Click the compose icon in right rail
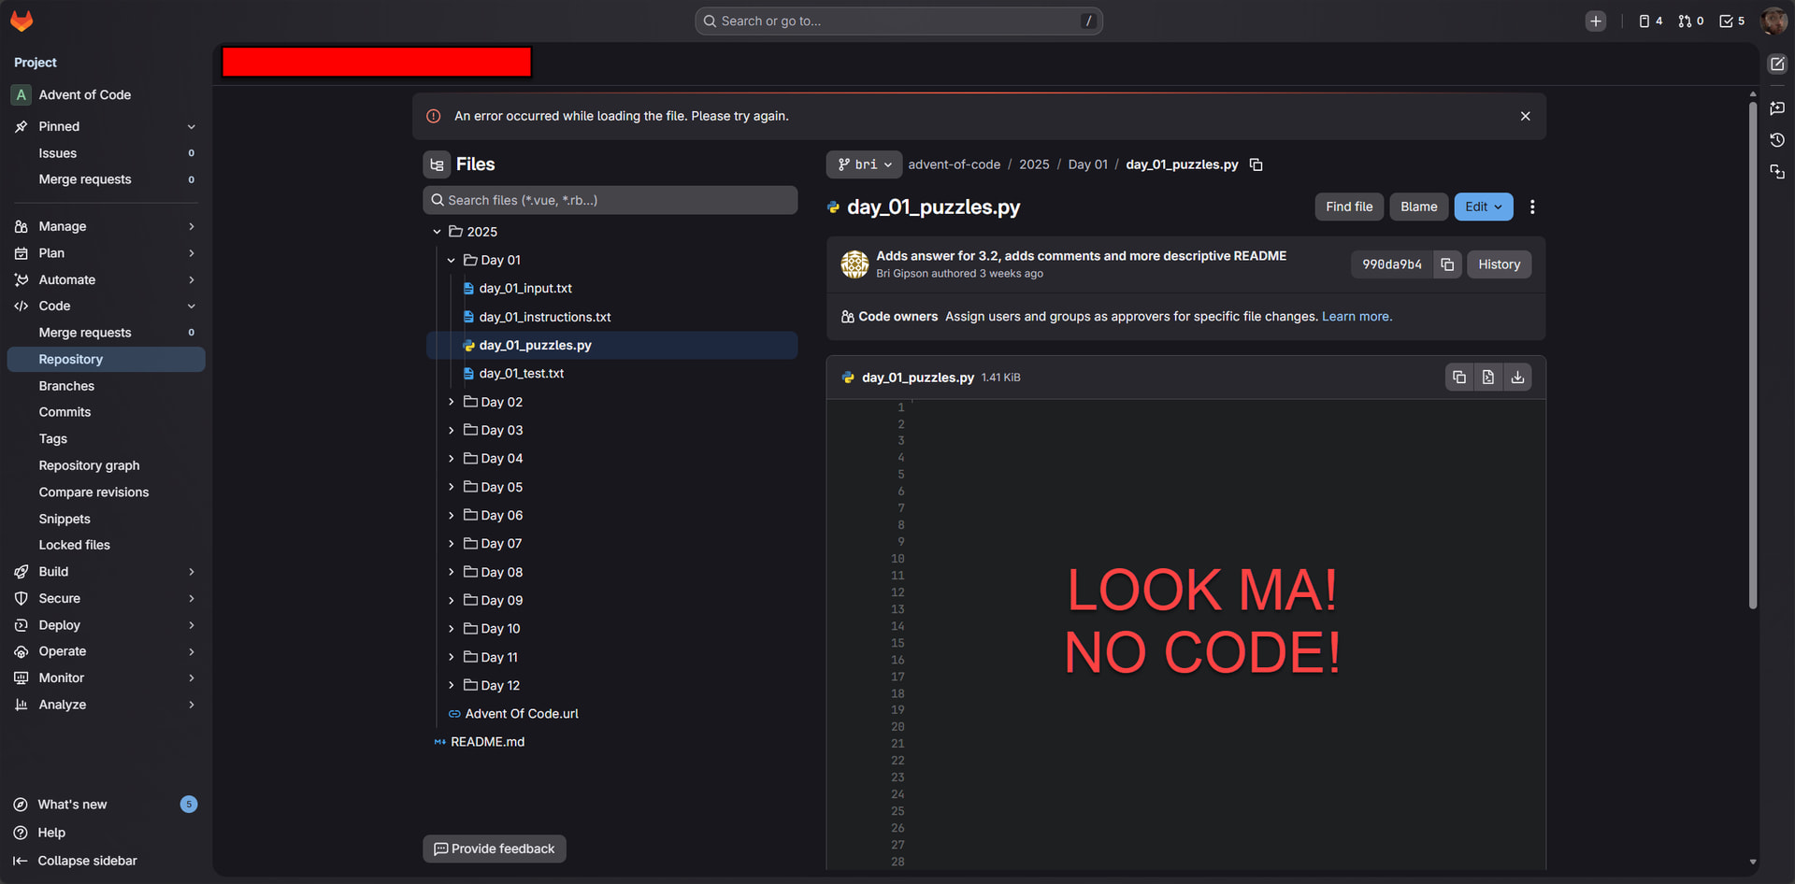This screenshot has width=1795, height=884. coord(1777,64)
